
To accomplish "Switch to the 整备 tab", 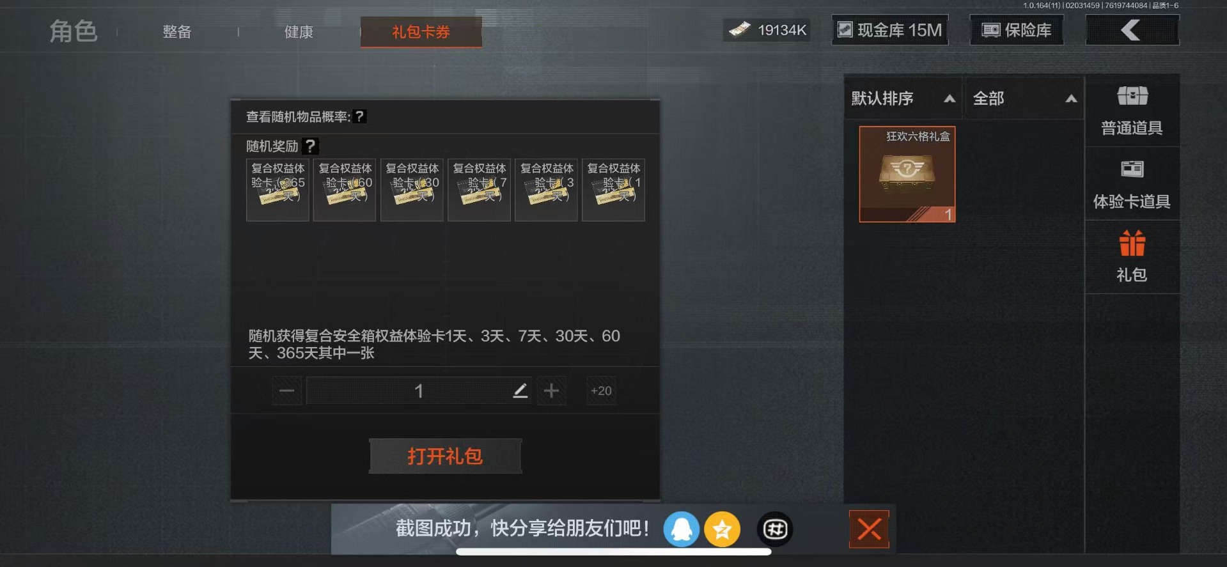I will coord(177,32).
